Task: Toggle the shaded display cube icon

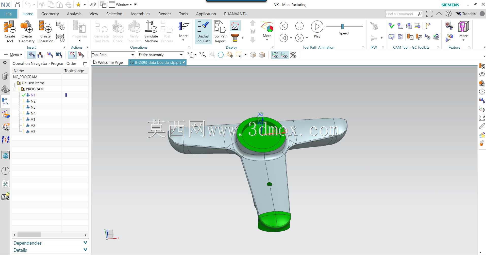Action: point(253,55)
